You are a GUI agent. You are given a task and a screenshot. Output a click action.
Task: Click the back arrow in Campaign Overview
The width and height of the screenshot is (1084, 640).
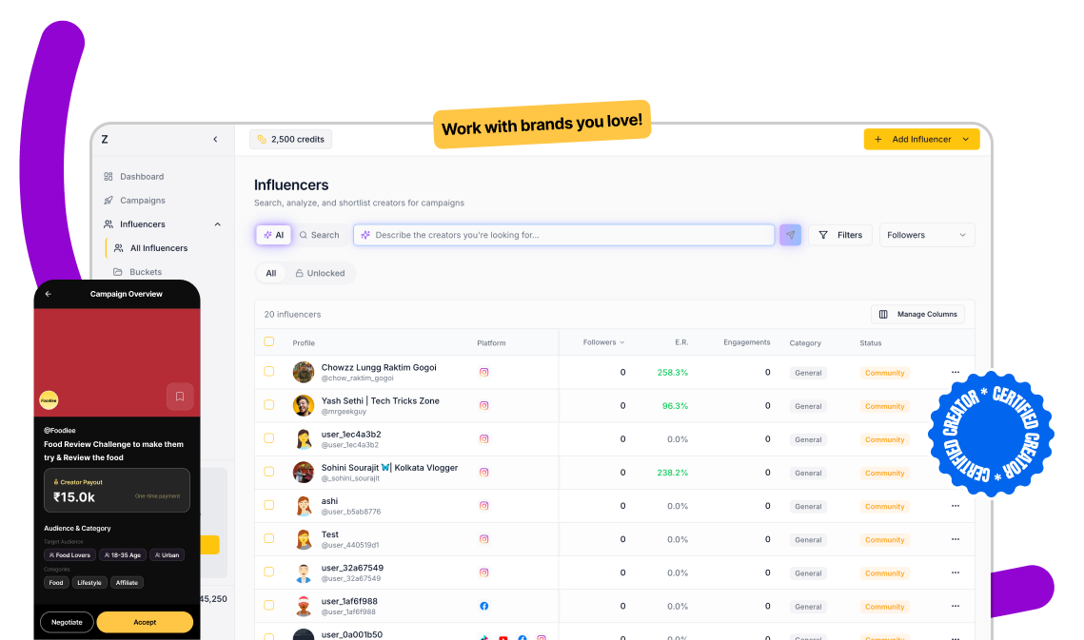(x=49, y=294)
